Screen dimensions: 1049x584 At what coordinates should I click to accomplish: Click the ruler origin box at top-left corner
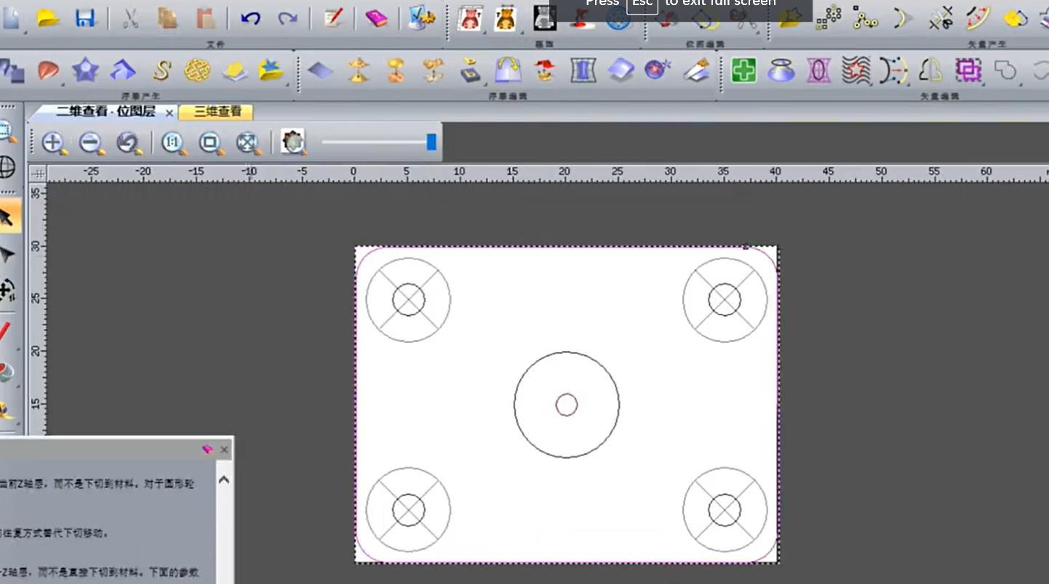click(37, 174)
